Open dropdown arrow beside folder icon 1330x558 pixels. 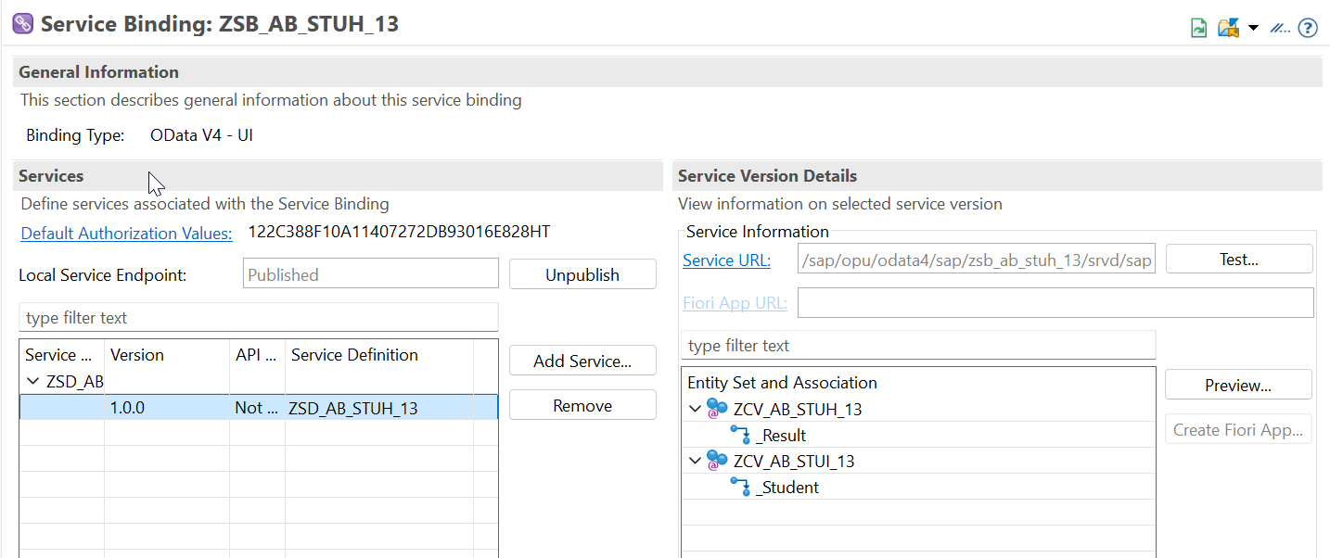[1254, 28]
